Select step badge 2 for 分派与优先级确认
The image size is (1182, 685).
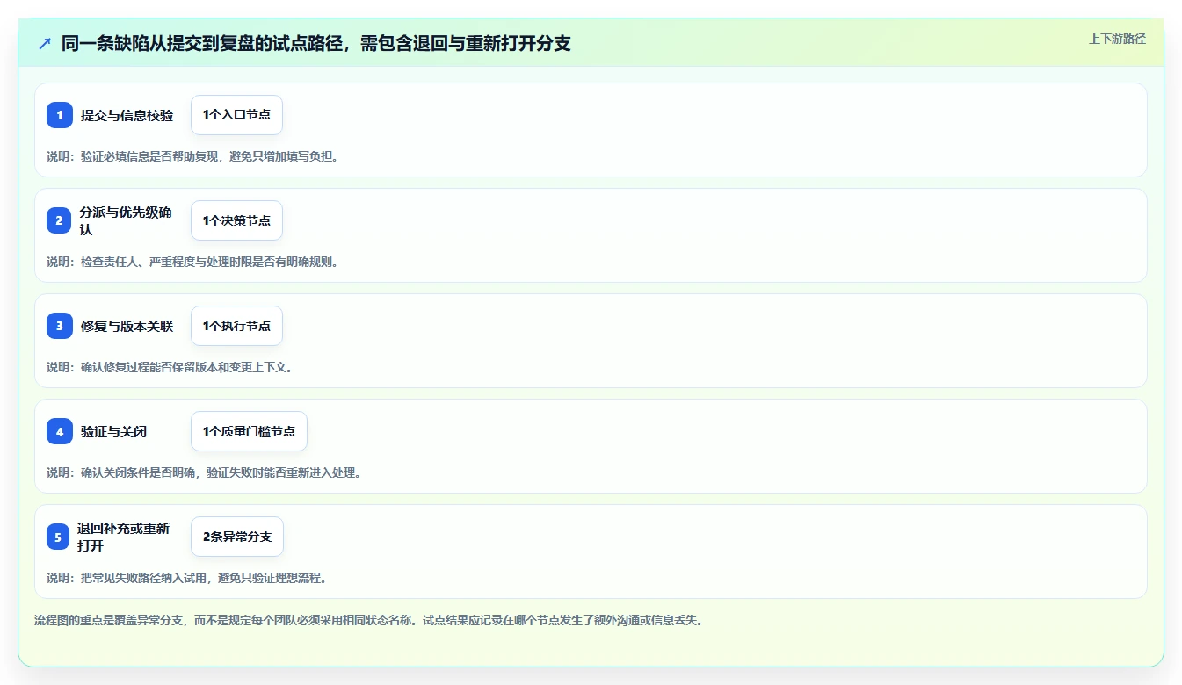60,220
